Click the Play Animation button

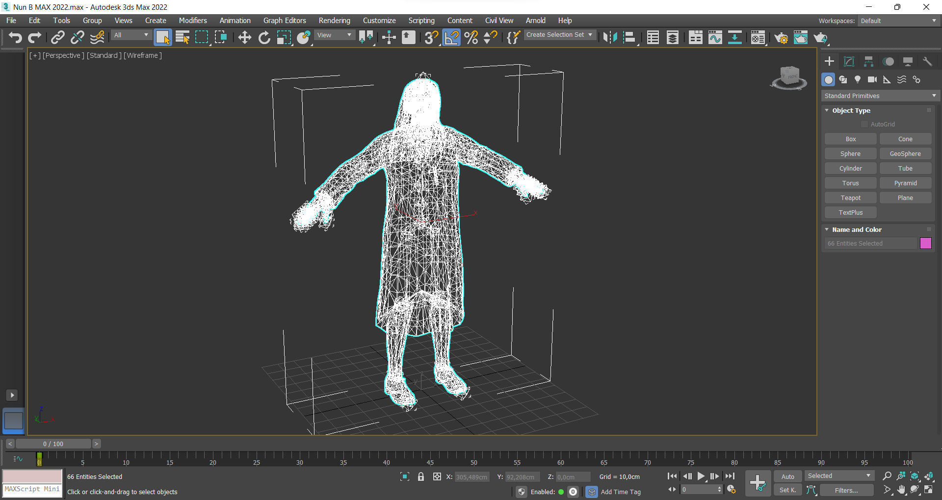[701, 476]
